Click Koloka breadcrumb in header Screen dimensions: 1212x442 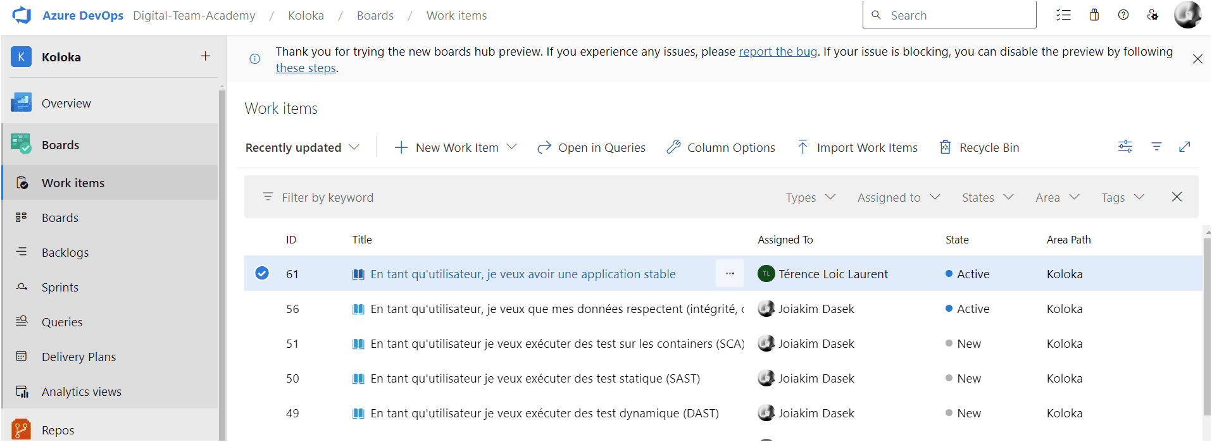[x=306, y=15]
